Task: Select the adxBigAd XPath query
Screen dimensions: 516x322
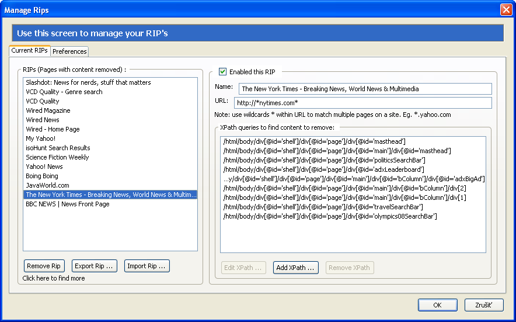Action: click(353, 179)
